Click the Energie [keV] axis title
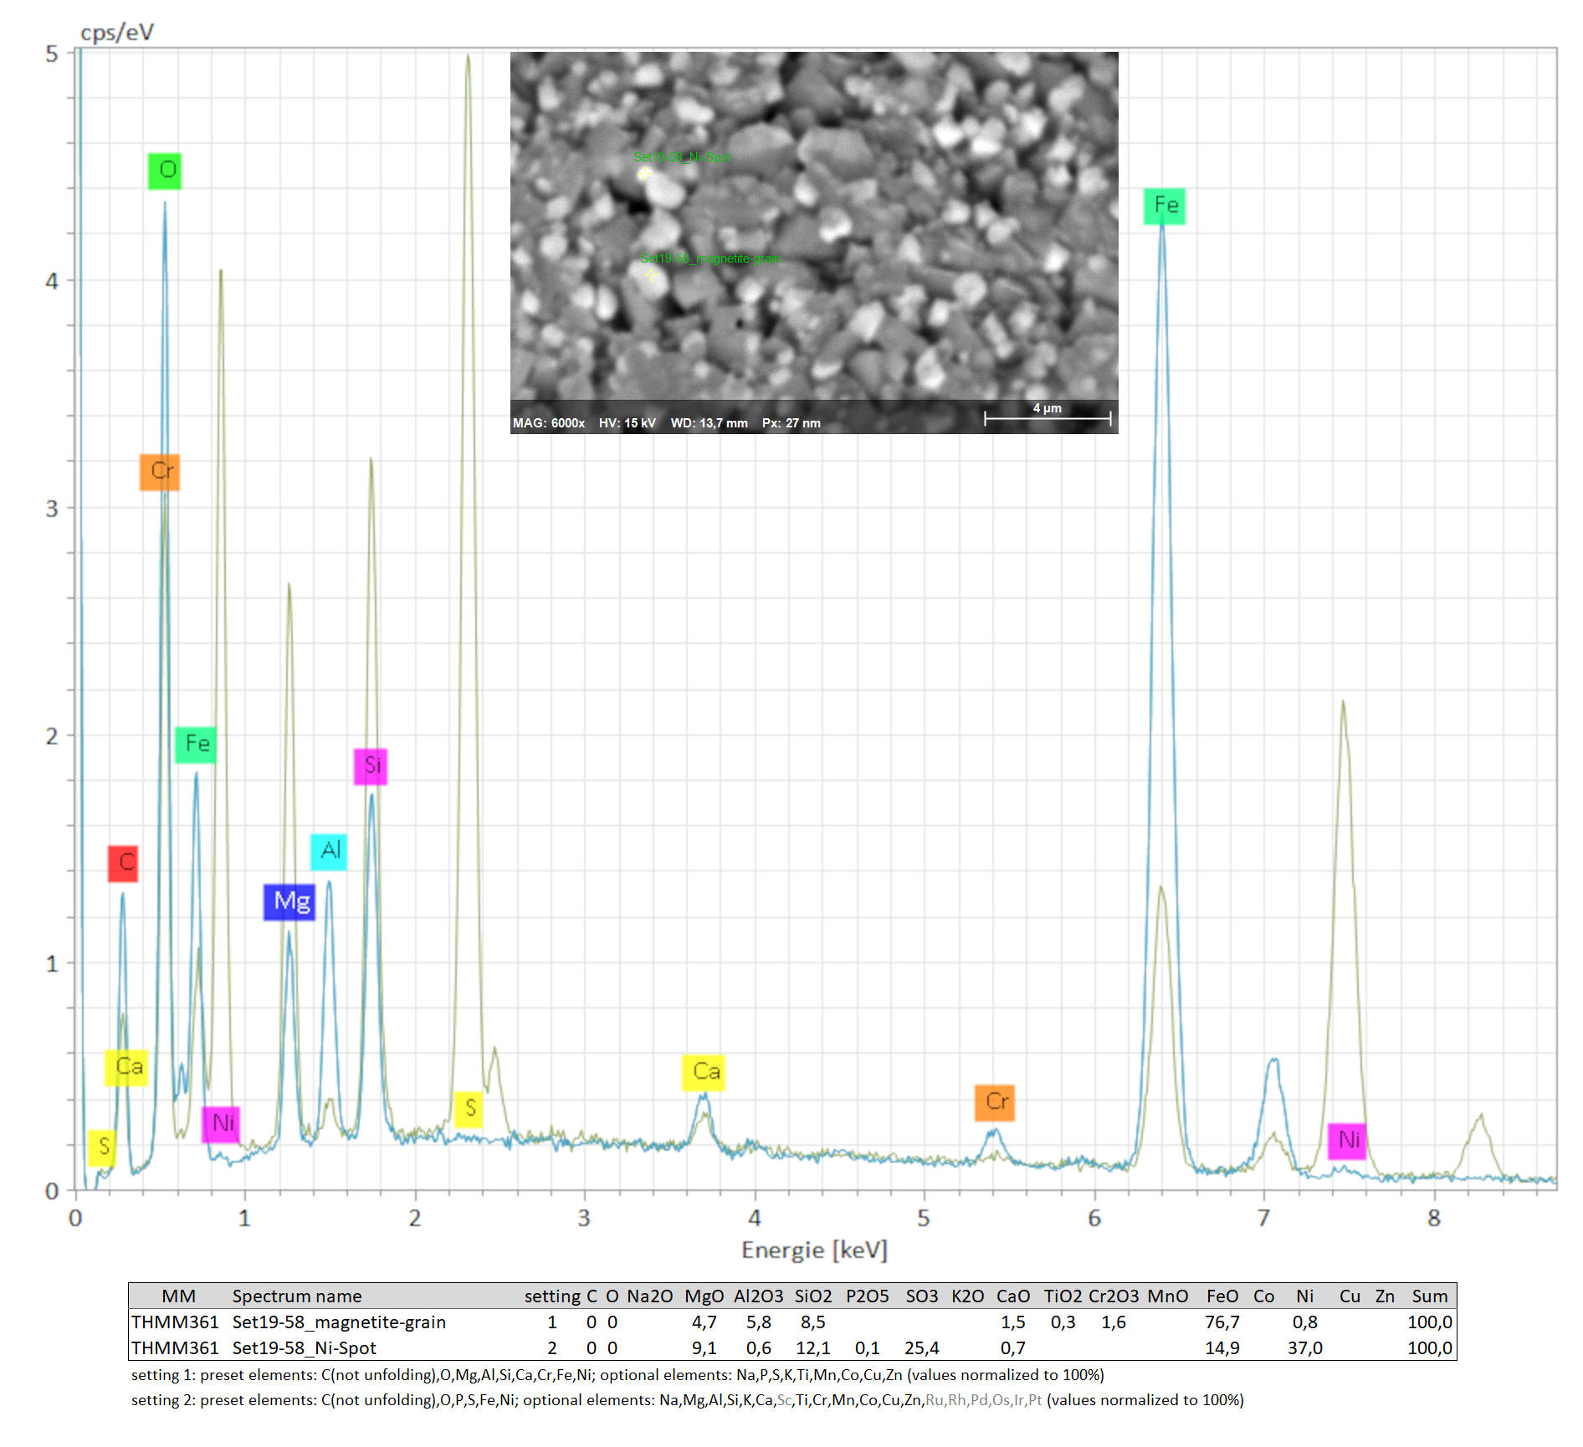 [x=814, y=1250]
